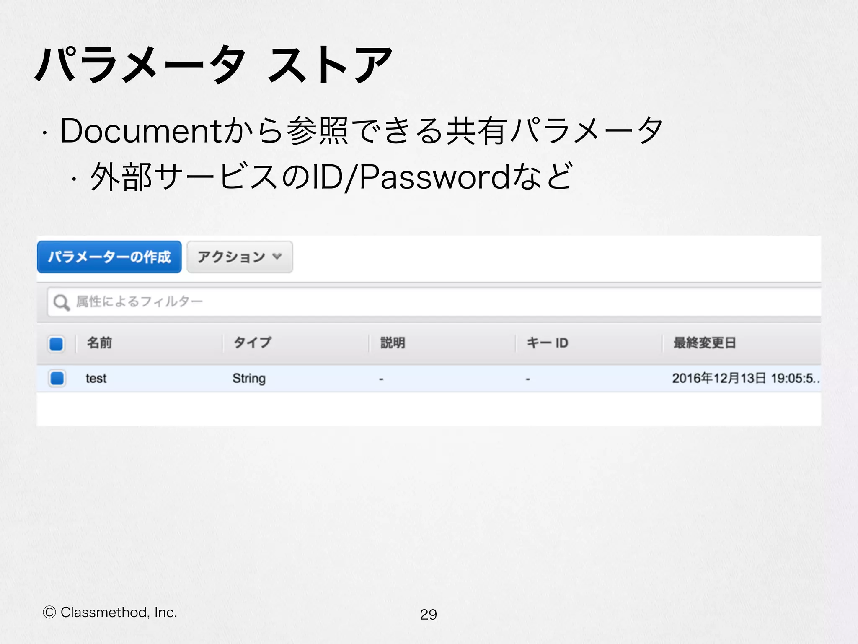Click the キー ID column header
The image size is (858, 644).
click(547, 343)
